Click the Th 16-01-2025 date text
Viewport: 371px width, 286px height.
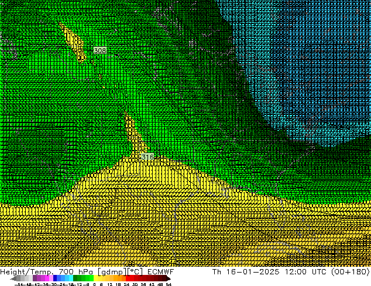[246, 271]
